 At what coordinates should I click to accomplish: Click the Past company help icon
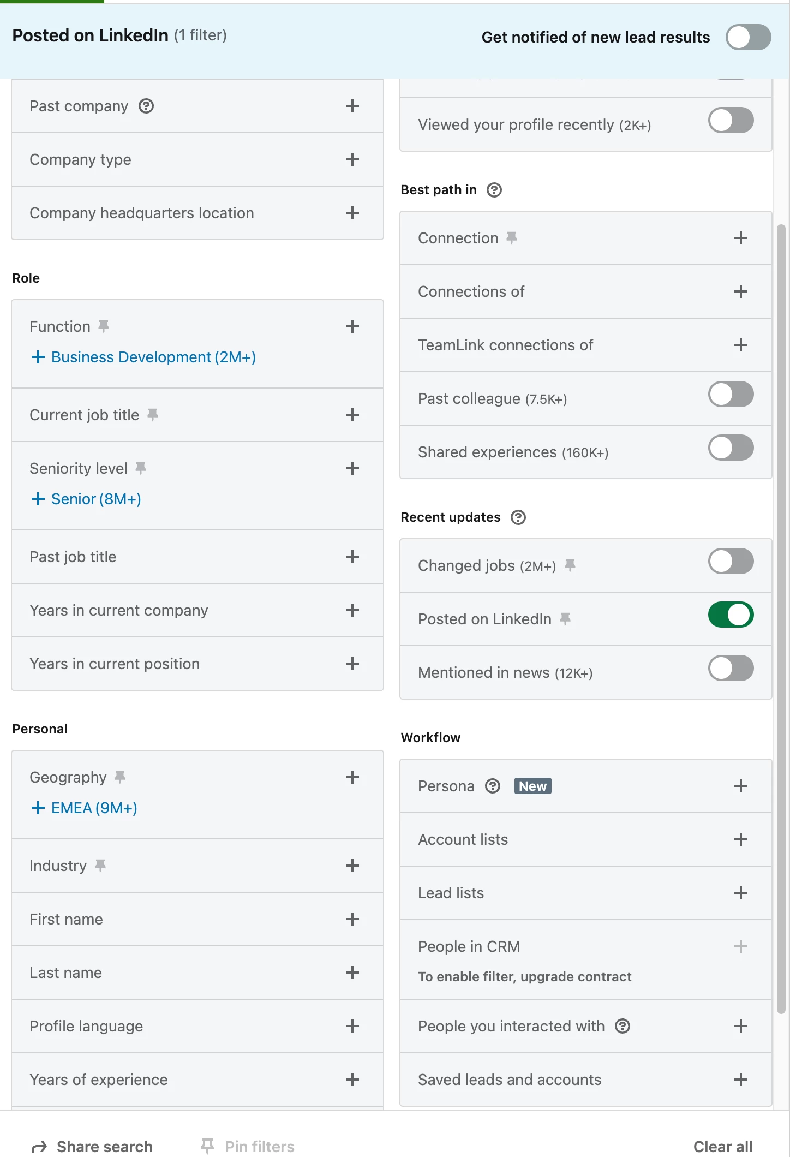[x=146, y=106]
